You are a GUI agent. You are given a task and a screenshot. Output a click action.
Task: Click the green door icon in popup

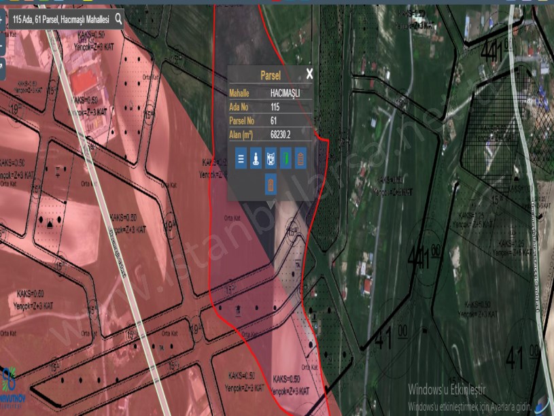(285, 159)
